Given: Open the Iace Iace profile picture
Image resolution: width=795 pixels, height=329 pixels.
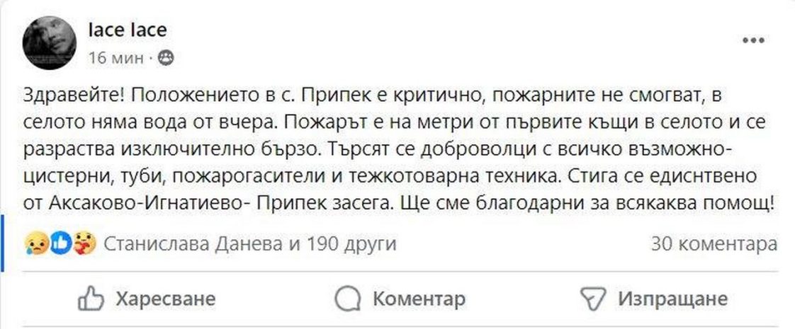Looking at the screenshot, I should (x=50, y=41).
